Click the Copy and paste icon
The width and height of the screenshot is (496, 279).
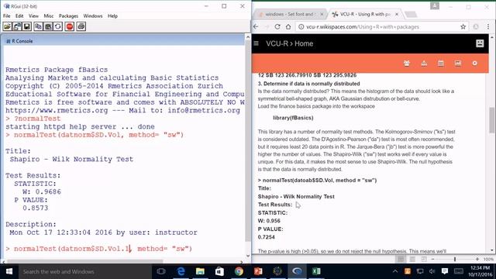[x=58, y=26]
